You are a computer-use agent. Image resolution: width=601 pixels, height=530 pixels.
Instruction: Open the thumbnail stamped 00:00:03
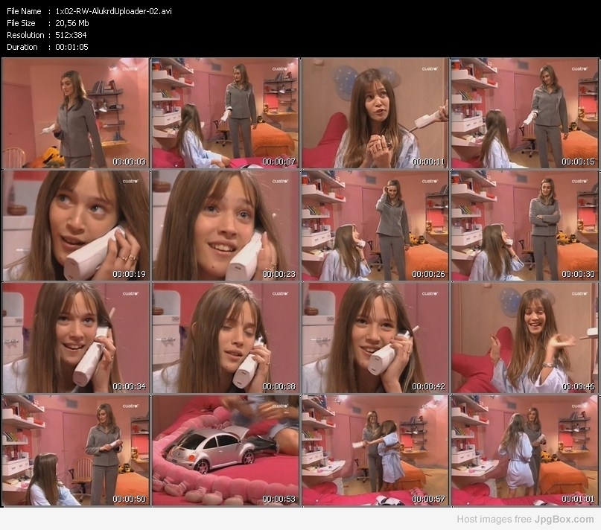(x=75, y=113)
